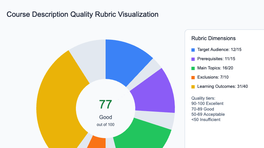264x148 pixels.
Task: Click the purple Prerequisites legend swatch
Action: (x=193, y=59)
